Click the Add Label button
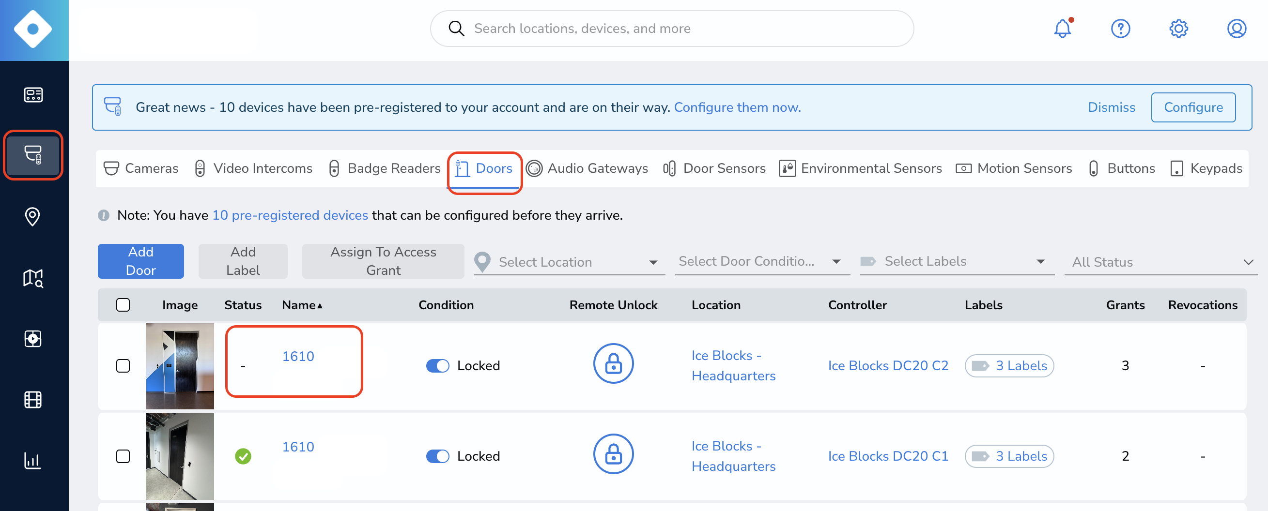 coord(243,261)
